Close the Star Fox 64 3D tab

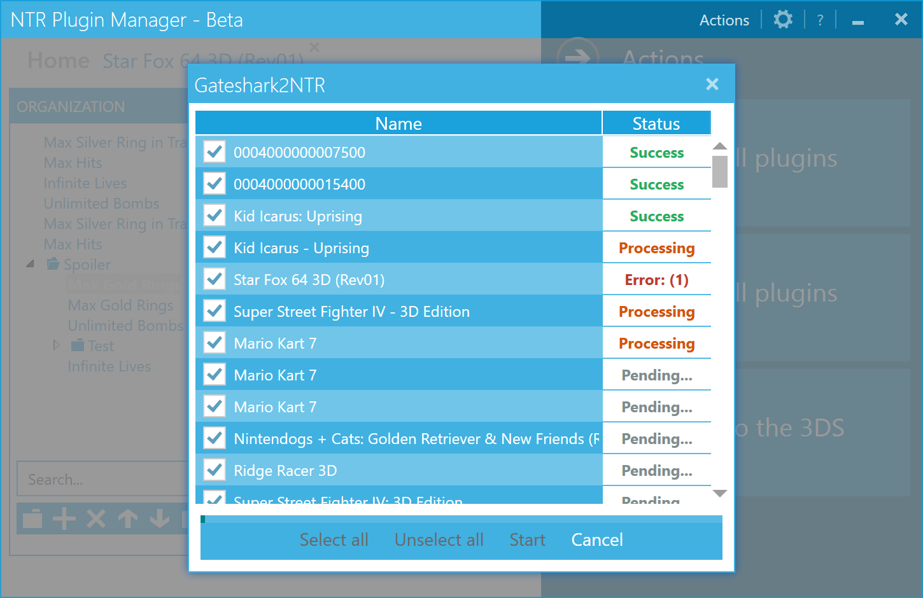[x=314, y=47]
